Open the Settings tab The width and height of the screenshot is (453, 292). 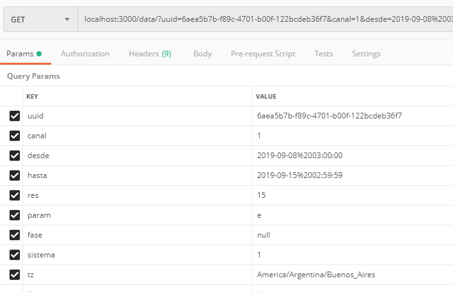point(366,54)
